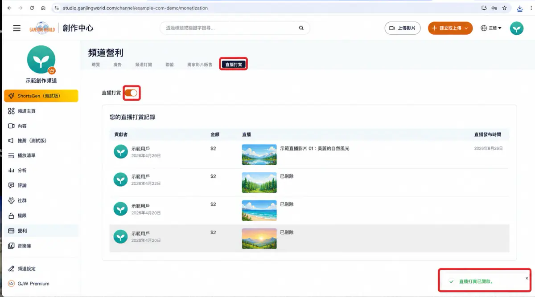
Task: Click the browser address bar URL
Action: [135, 8]
